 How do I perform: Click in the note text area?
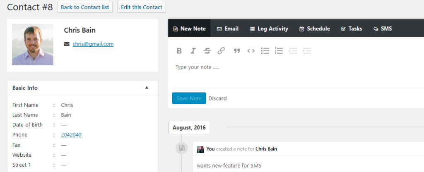coord(290,72)
